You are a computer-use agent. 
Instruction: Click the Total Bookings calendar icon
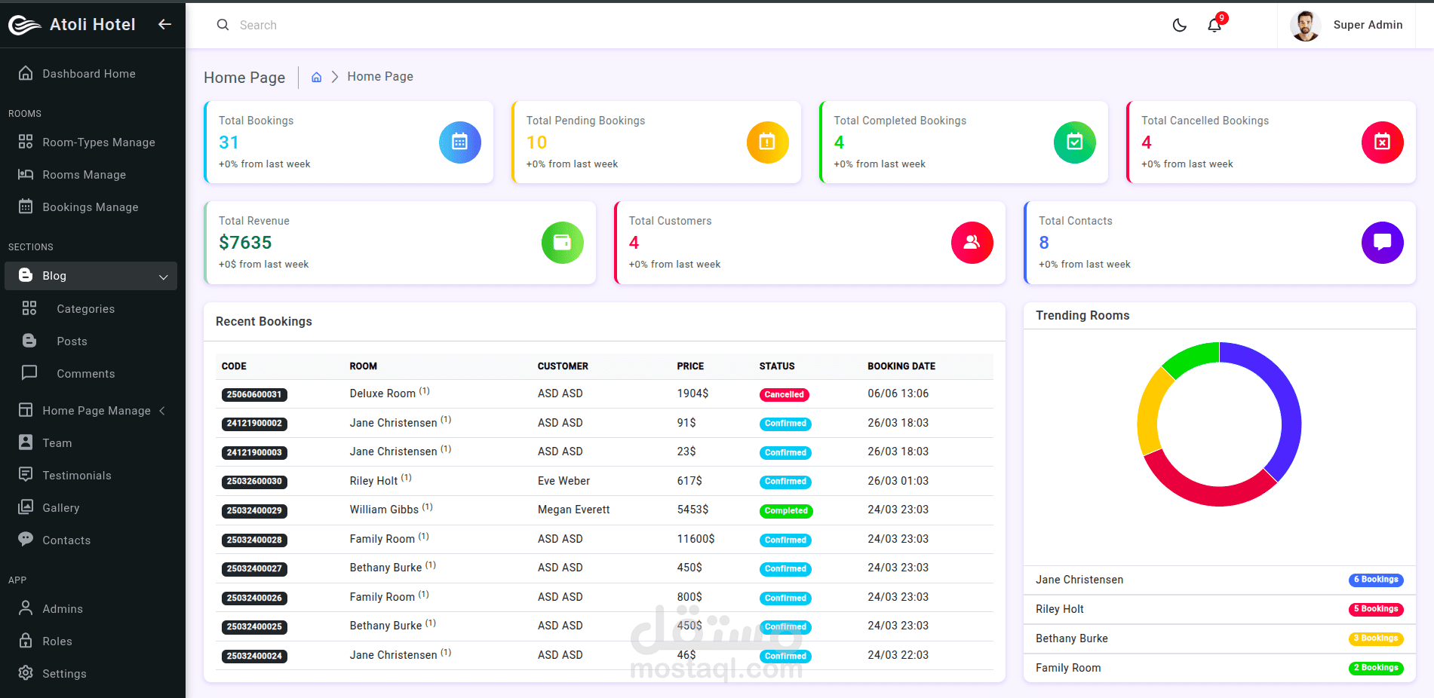460,142
